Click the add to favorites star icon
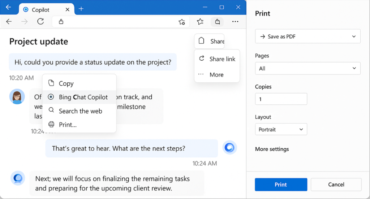 (x=182, y=22)
